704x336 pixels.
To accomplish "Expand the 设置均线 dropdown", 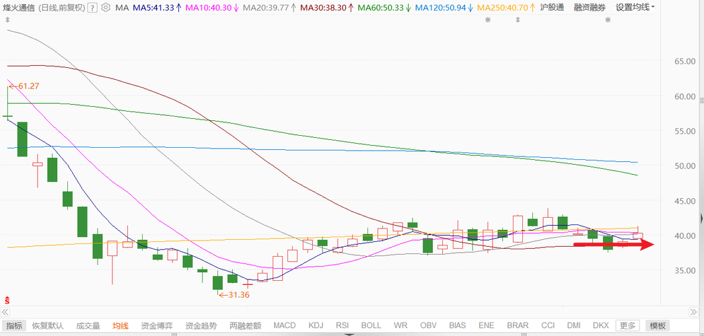I will pyautogui.click(x=635, y=7).
